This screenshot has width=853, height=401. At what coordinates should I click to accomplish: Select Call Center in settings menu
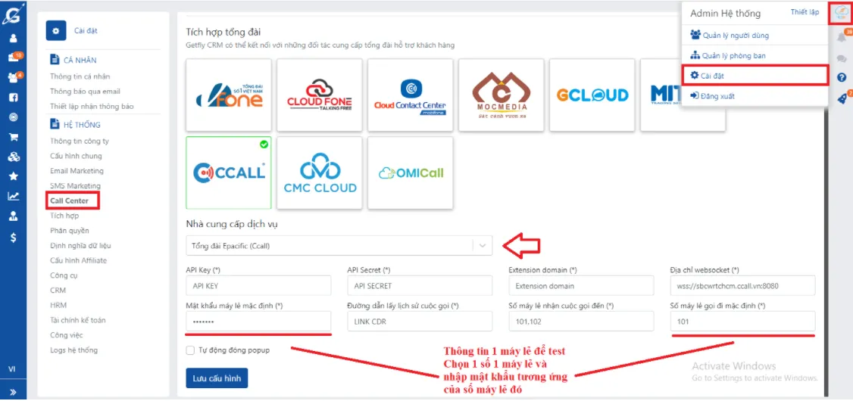click(x=69, y=201)
